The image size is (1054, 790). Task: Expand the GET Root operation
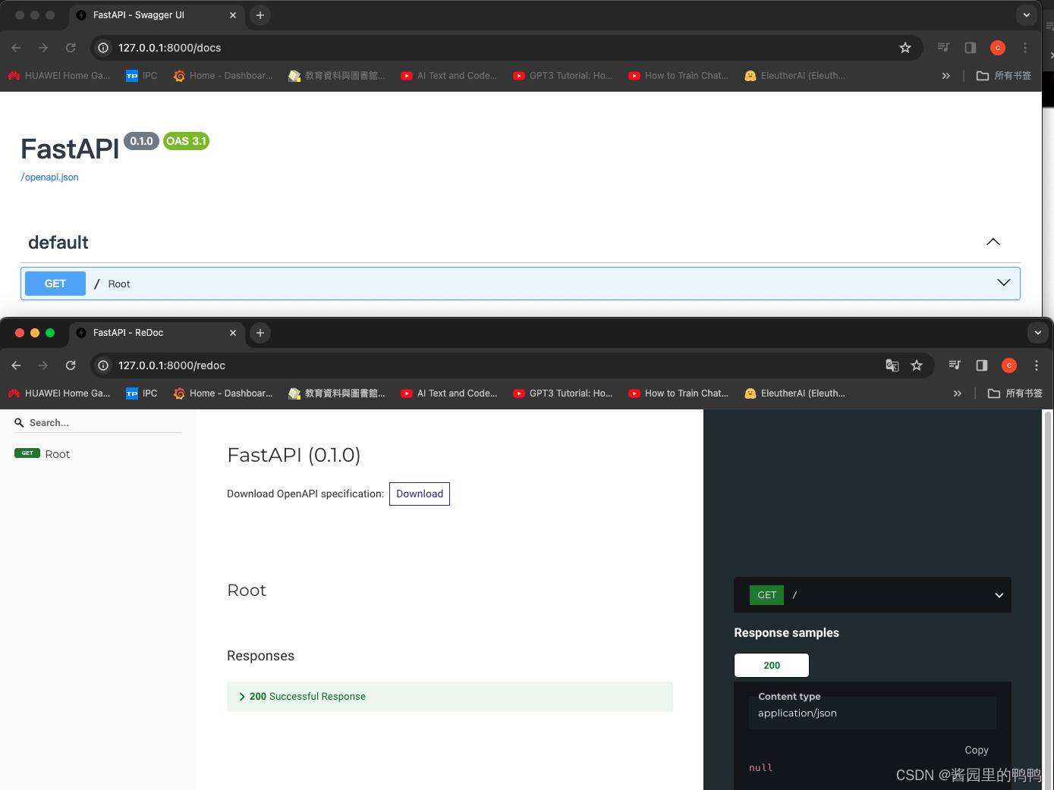click(1003, 283)
